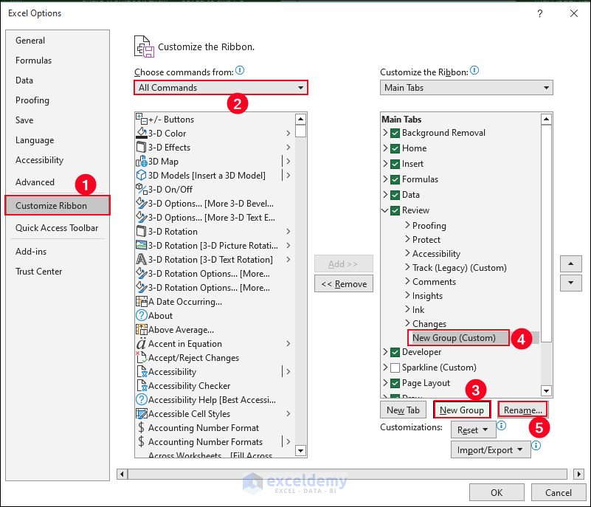
Task: Pick the 3D Map globe icon
Action: coord(142,162)
